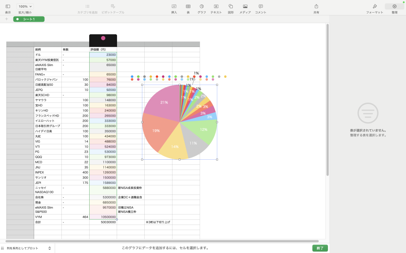The width and height of the screenshot is (406, 253).
Task: Add a new sheet with plus button
Action: tap(6, 19)
